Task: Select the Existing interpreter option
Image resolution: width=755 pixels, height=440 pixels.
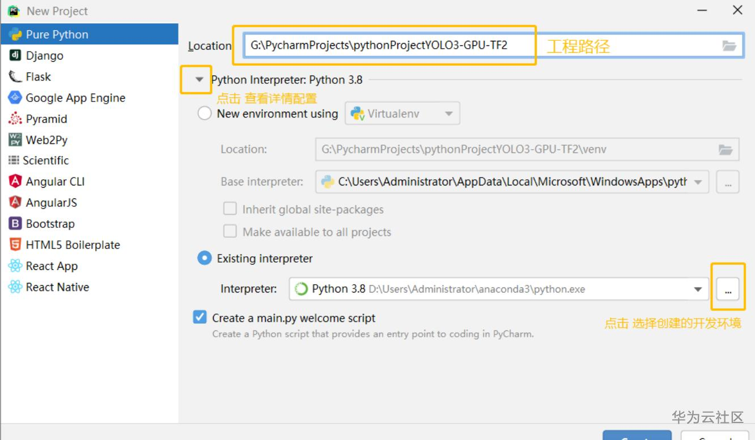Action: tap(204, 259)
